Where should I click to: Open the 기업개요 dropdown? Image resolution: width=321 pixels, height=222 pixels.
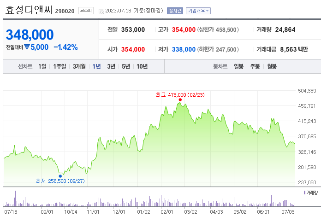(198, 11)
